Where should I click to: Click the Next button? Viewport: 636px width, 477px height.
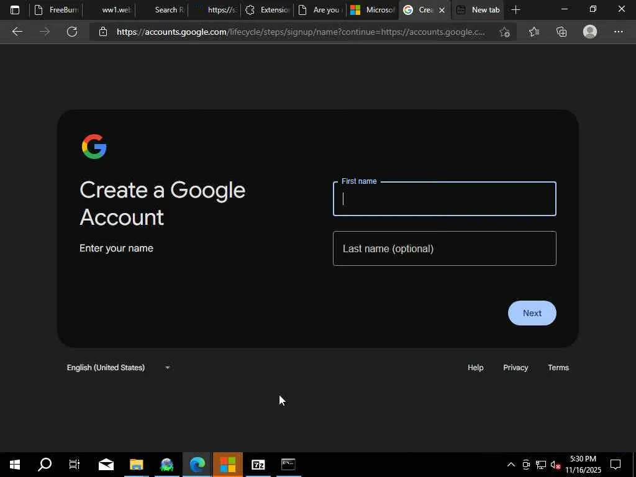click(532, 313)
